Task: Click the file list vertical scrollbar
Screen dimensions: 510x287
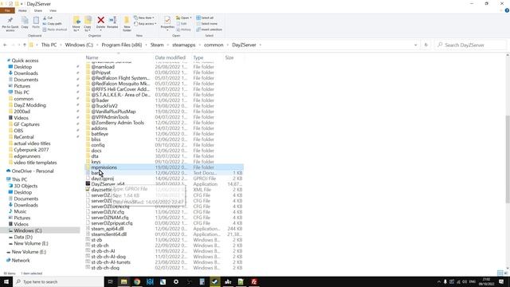Action: tap(508, 159)
